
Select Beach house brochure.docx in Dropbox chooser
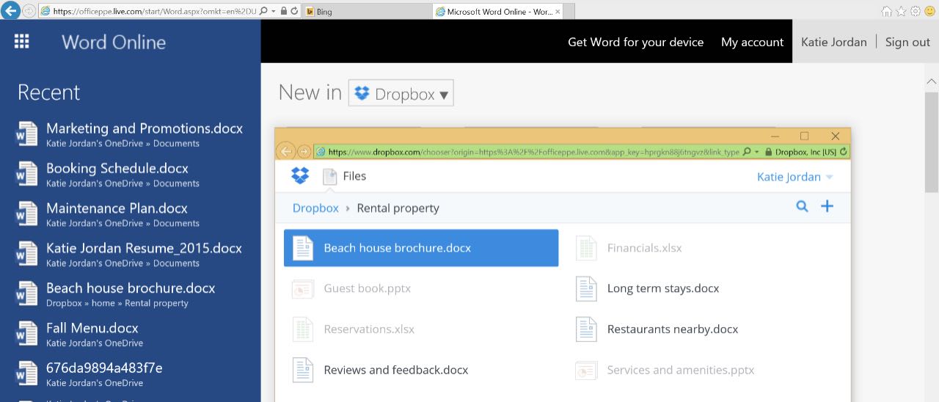(x=421, y=248)
